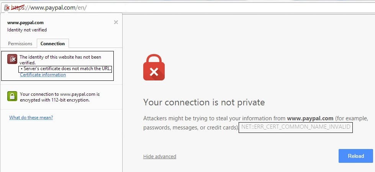
Task: Click the NET::ERR_CERT_COMMON_NAME_INVALID error code
Action: (x=296, y=127)
